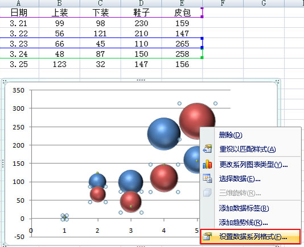Select 重设以匹配样式(A) menu entry

tap(248, 149)
